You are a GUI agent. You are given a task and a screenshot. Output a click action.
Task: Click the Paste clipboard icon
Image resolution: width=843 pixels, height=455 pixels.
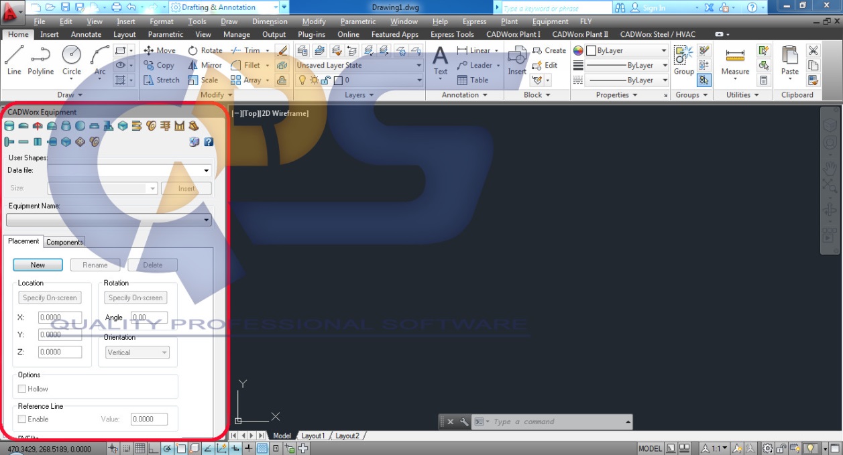pos(790,60)
